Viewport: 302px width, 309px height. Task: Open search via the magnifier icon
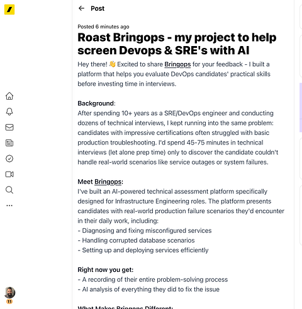(x=9, y=190)
